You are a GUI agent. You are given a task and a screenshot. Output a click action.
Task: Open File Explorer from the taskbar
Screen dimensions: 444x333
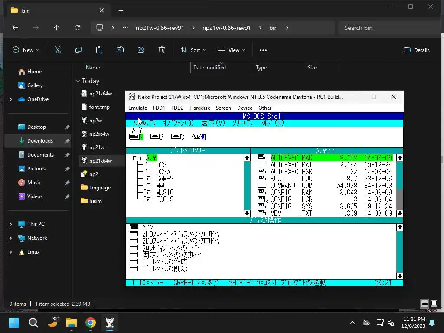[72, 323]
